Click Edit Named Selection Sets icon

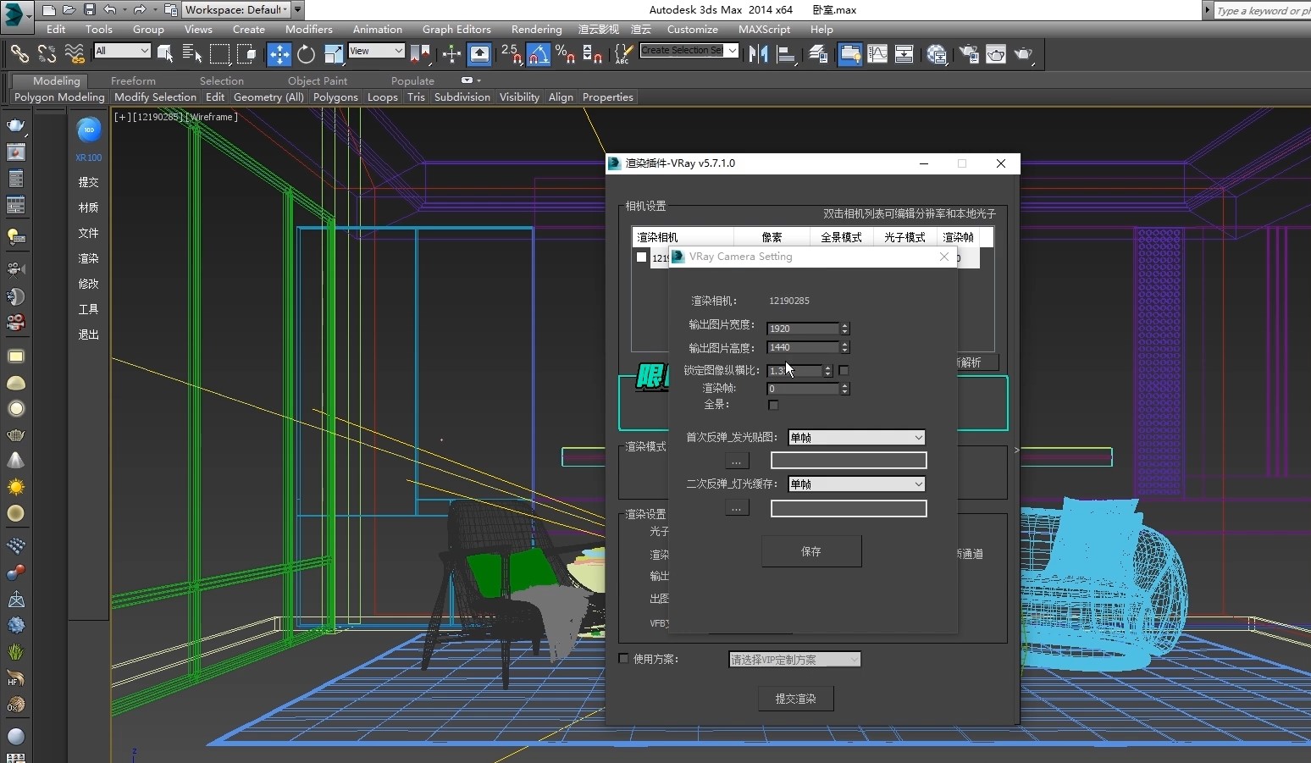(623, 54)
